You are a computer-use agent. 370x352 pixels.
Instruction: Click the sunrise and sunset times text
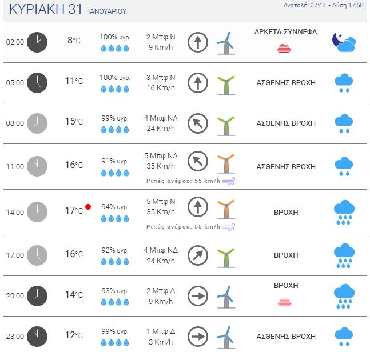[323, 5]
